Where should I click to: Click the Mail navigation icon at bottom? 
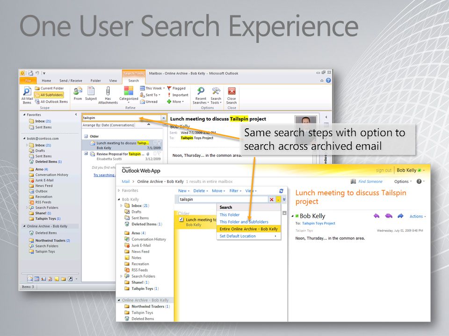(x=30, y=279)
